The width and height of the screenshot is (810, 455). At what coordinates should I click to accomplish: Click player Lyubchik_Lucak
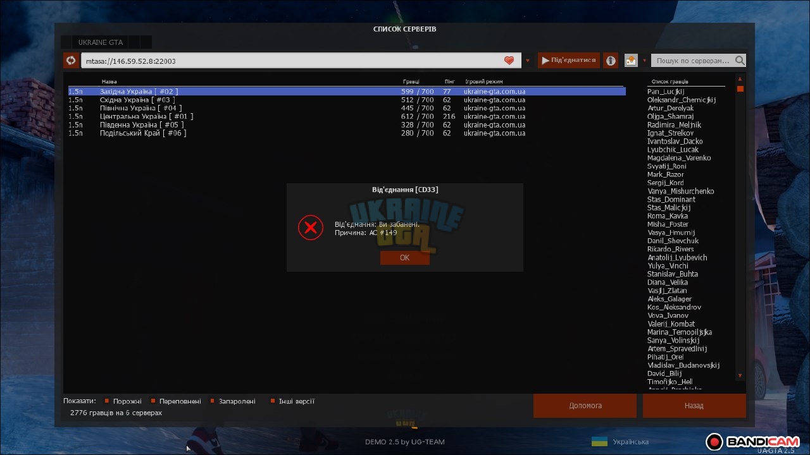[673, 150]
